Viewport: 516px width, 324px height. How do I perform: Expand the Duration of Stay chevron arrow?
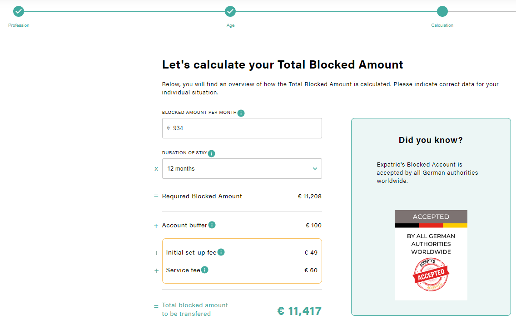(315, 168)
